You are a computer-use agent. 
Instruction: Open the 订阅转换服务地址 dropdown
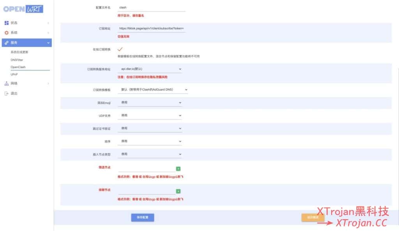pyautogui.click(x=150, y=68)
